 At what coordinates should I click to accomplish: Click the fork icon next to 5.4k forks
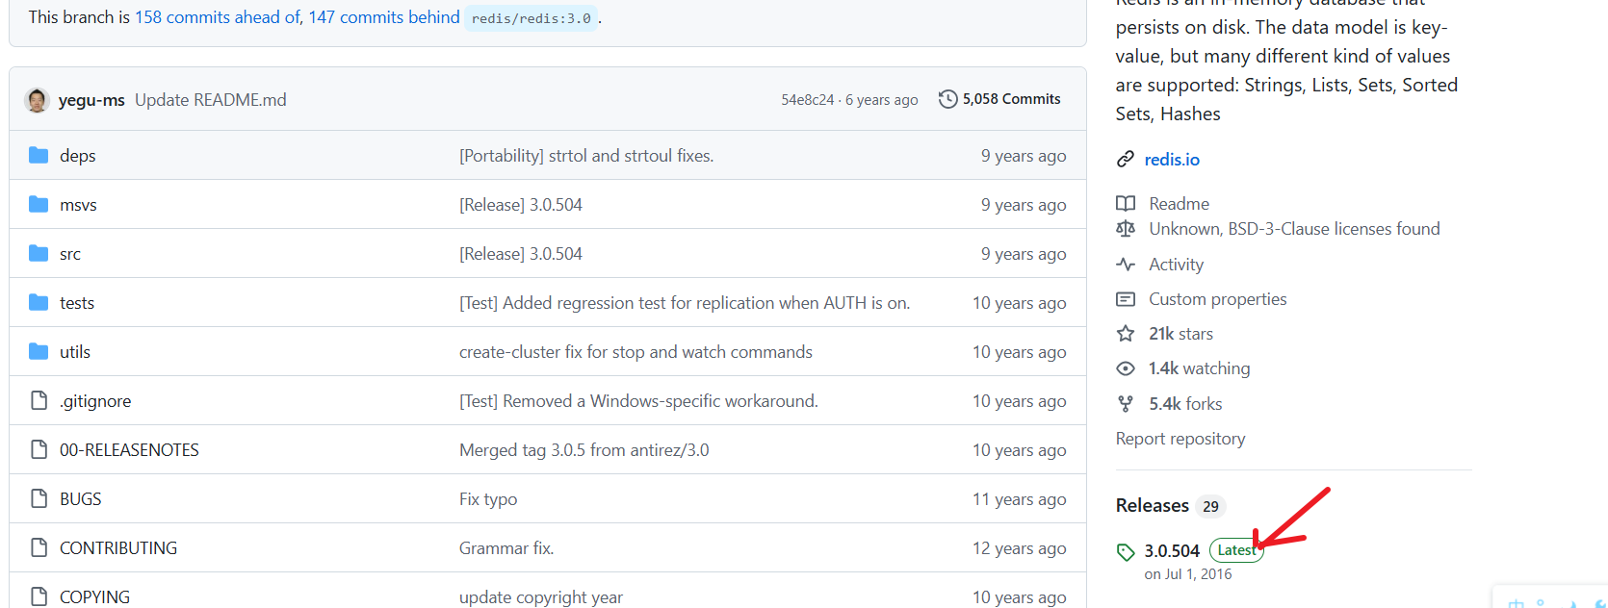point(1125,404)
